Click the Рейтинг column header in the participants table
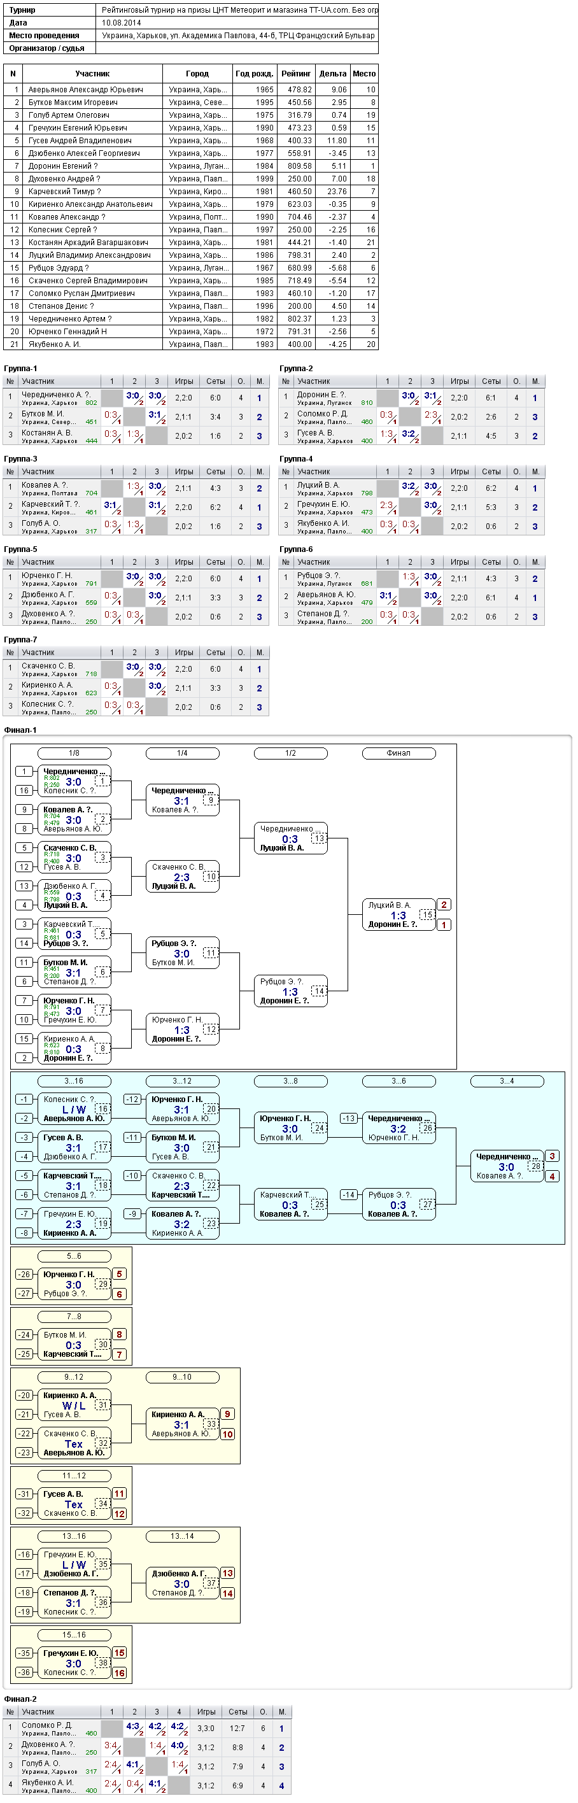Screen dimensions: 578x1803 (296, 73)
